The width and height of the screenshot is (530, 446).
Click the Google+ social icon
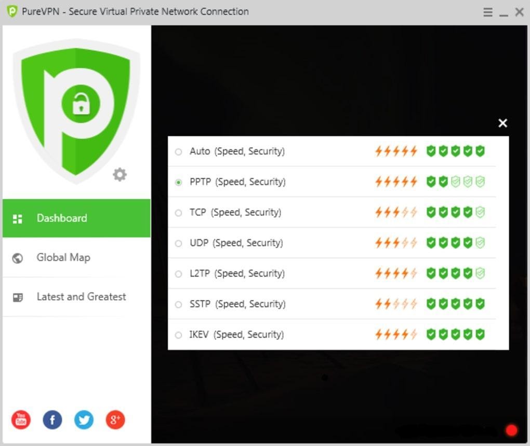click(115, 420)
